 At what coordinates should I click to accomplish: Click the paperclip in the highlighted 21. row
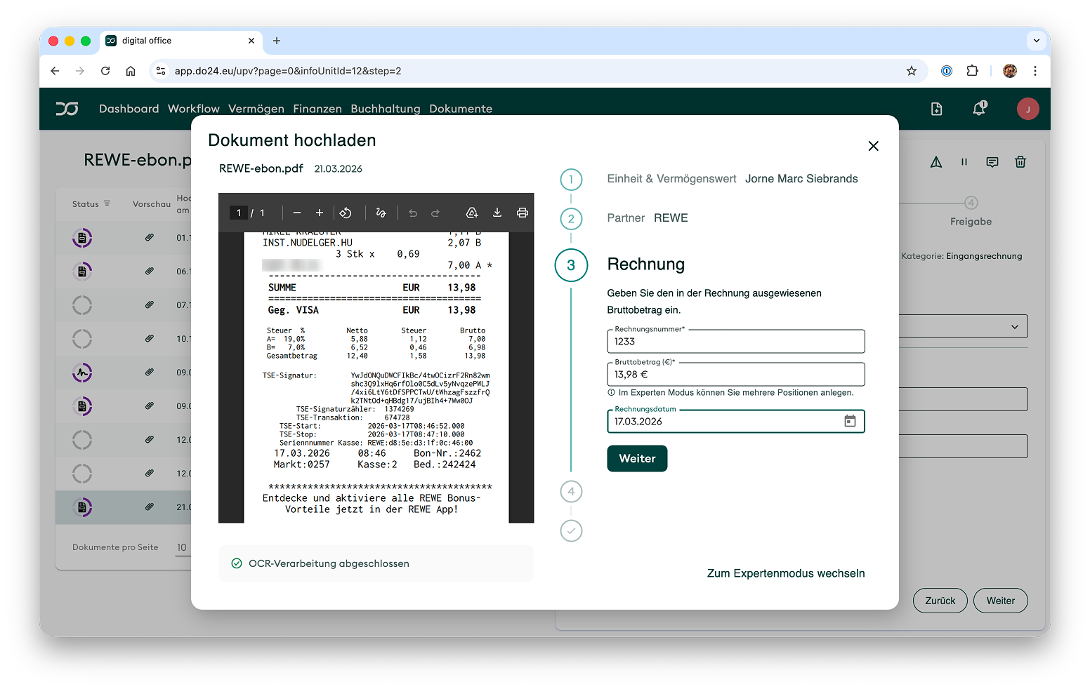pos(150,507)
